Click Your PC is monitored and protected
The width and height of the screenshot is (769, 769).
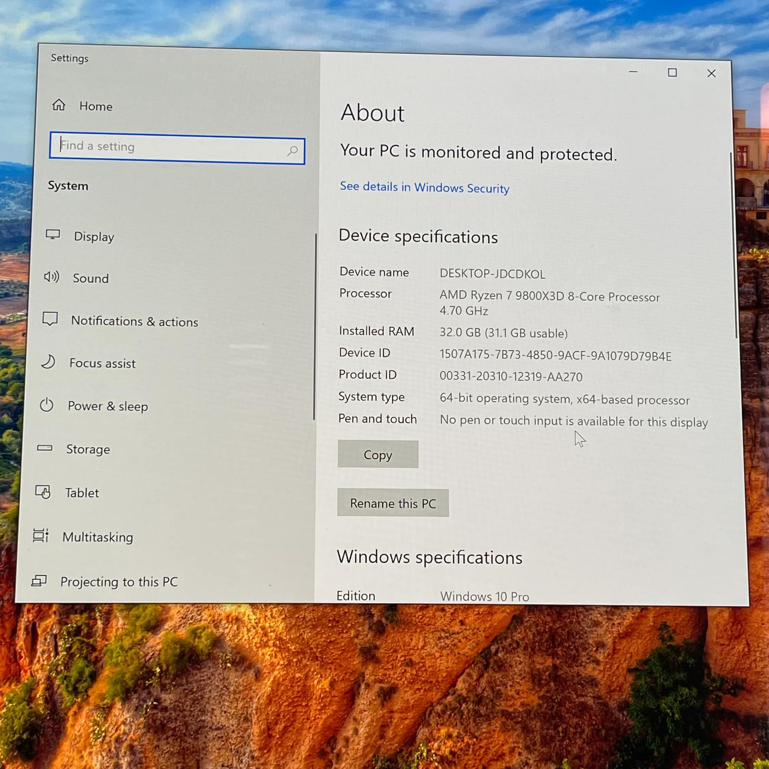[478, 153]
